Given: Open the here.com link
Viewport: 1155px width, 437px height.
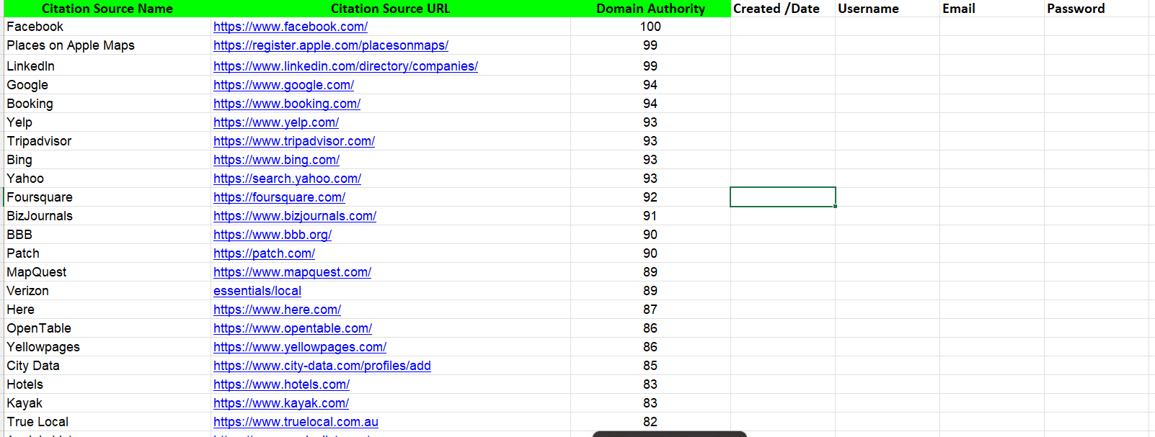Looking at the screenshot, I should click(277, 310).
